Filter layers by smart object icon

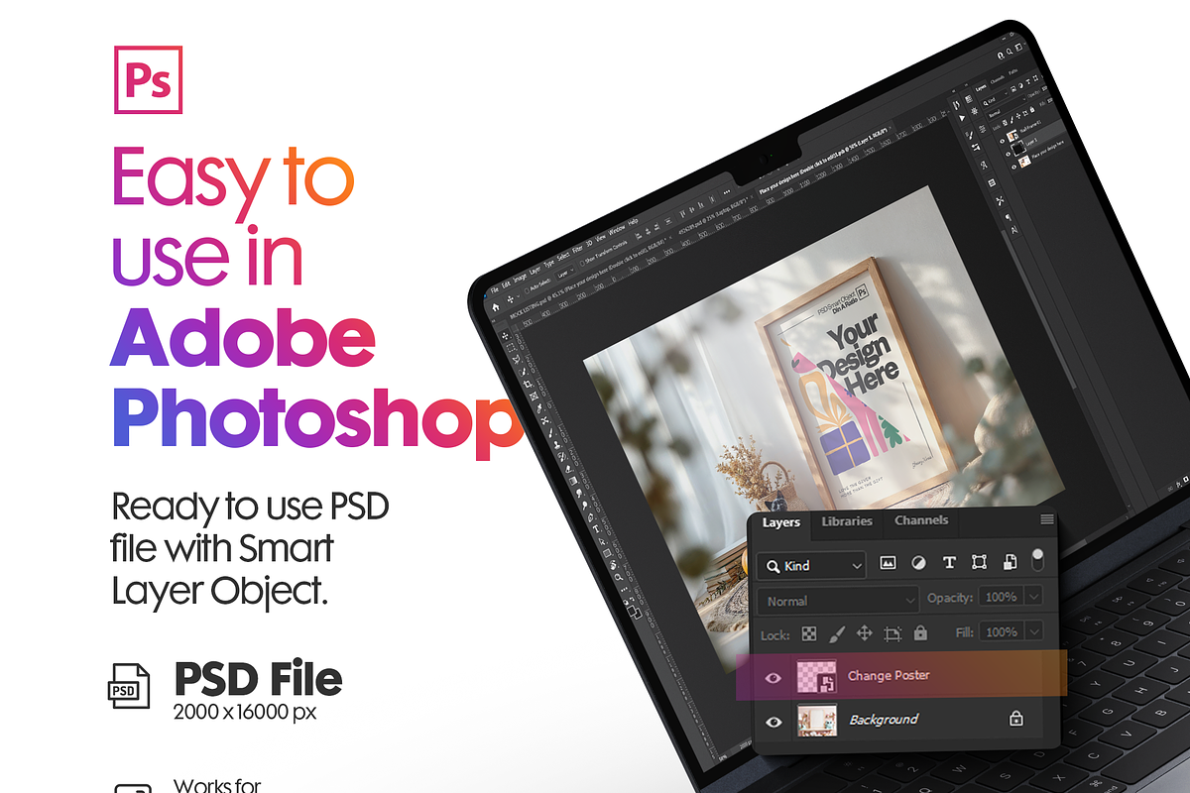click(1010, 563)
